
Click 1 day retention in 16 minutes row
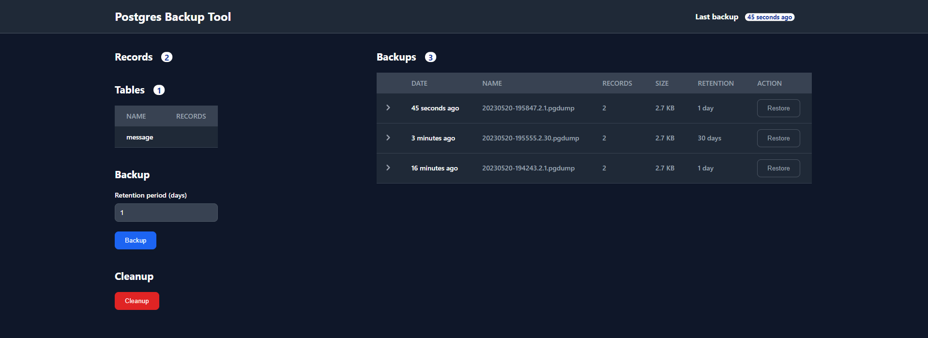pos(705,168)
